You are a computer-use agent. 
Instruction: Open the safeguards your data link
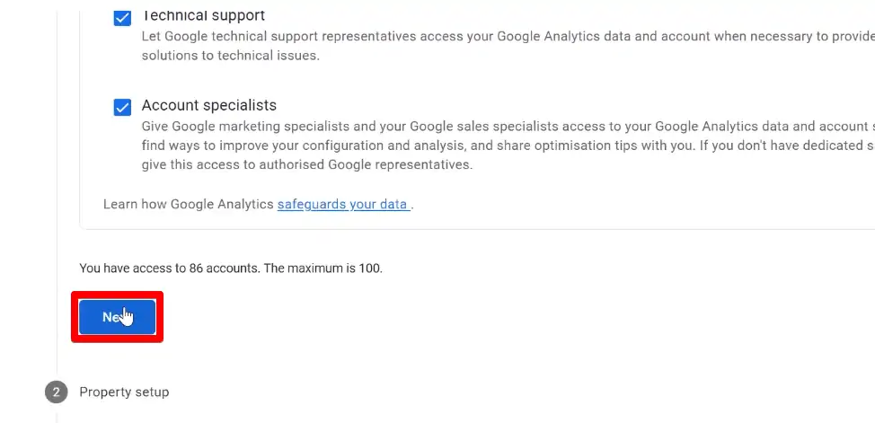343,204
